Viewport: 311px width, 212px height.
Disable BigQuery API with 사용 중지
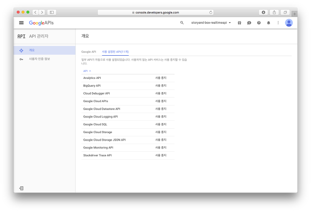pos(161,86)
